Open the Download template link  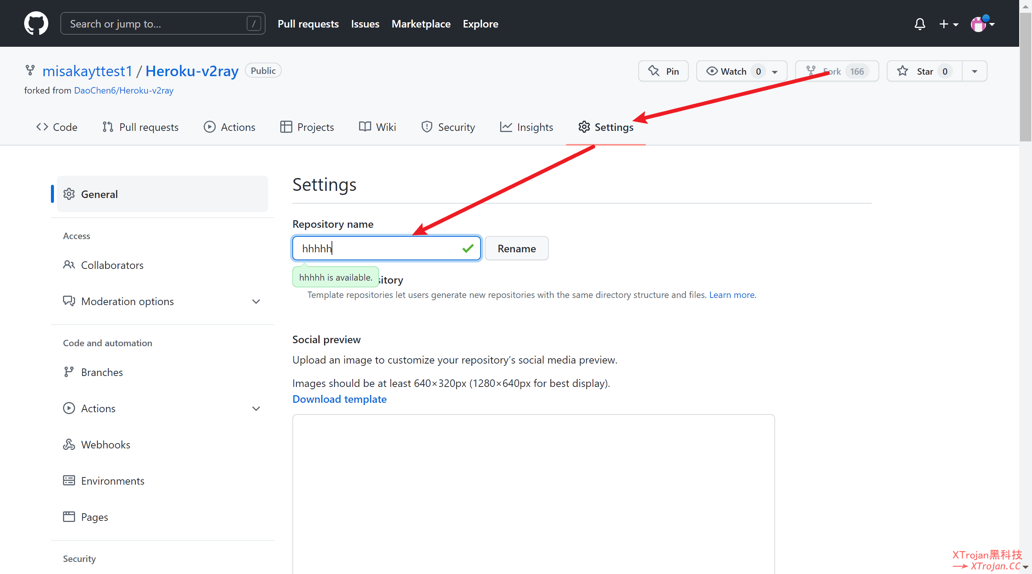click(x=339, y=399)
